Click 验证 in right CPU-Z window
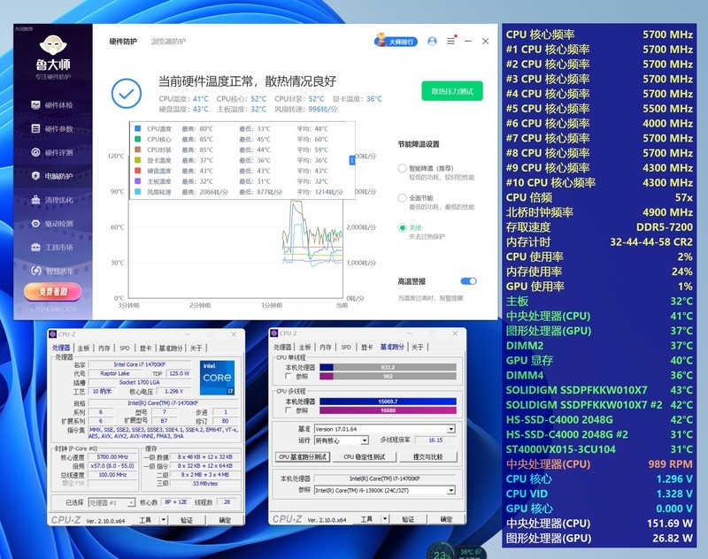708x559 pixels. 408,519
